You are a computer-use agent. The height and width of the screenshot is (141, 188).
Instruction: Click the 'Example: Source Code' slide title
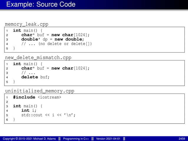click(x=41, y=4)
